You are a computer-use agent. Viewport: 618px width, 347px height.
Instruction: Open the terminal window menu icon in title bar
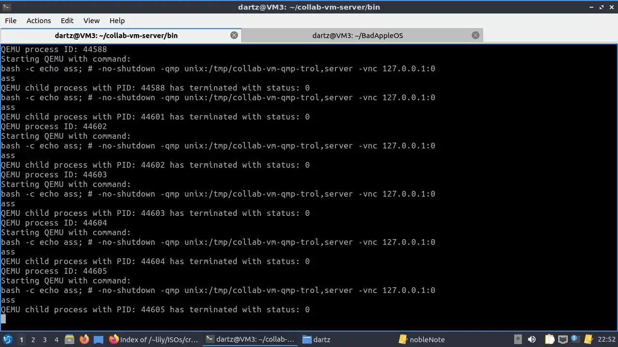(x=6, y=7)
